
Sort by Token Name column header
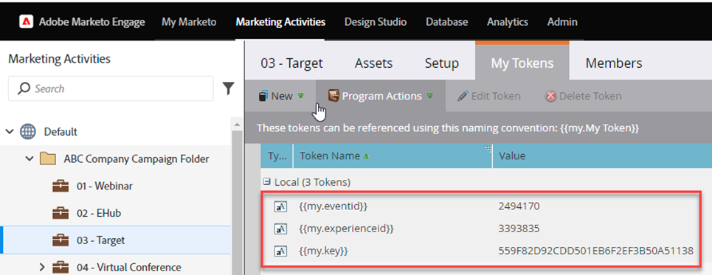[393, 156]
